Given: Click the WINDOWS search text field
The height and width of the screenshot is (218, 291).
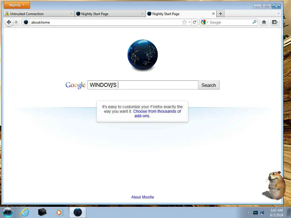Looking at the screenshot, I should (143, 85).
